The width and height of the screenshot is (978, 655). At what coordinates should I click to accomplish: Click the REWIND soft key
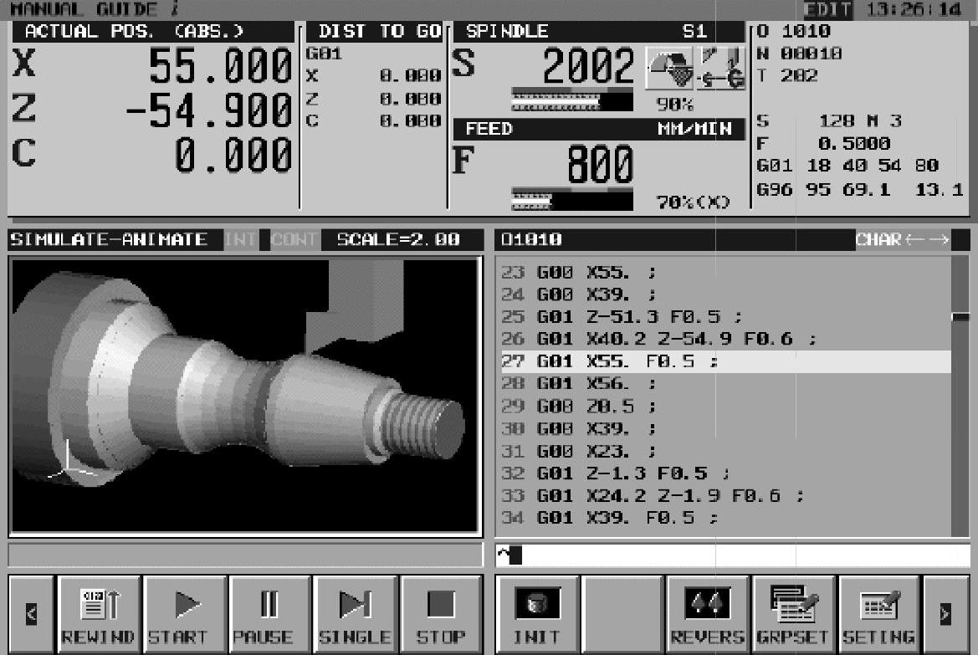click(99, 615)
